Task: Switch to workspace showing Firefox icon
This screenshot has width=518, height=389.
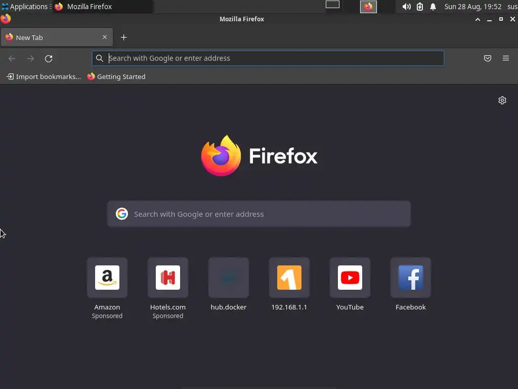Action: coord(368,7)
